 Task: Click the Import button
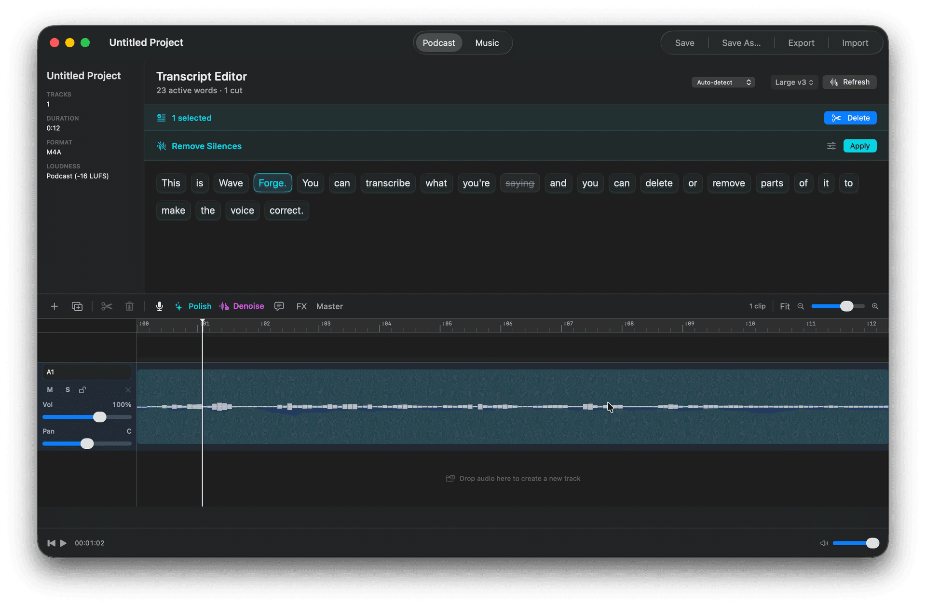[x=855, y=43]
